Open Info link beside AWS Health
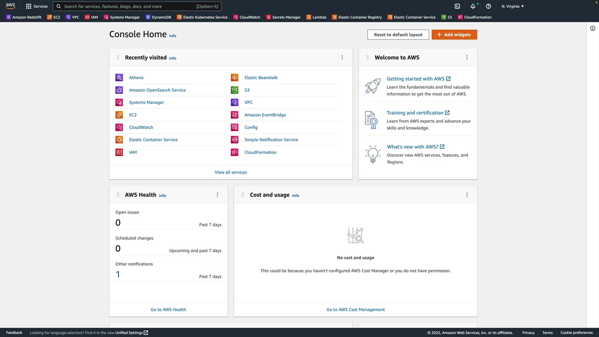599x337 pixels. click(162, 196)
